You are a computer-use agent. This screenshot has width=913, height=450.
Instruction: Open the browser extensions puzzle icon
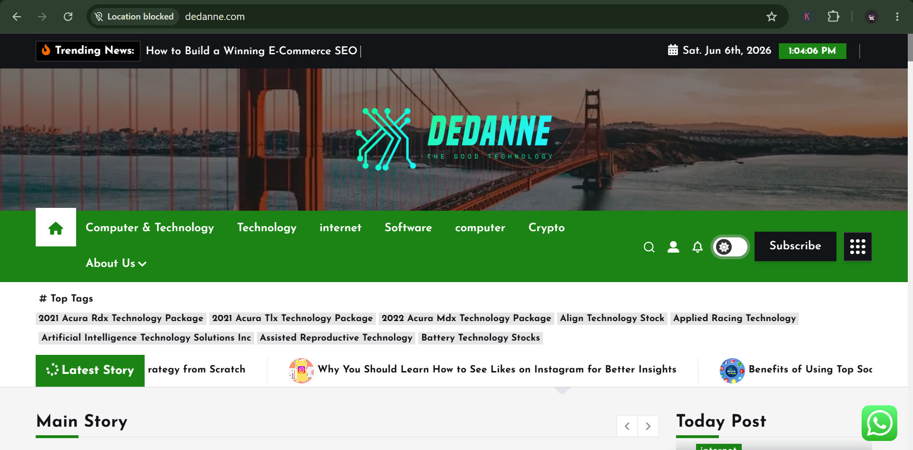point(833,17)
